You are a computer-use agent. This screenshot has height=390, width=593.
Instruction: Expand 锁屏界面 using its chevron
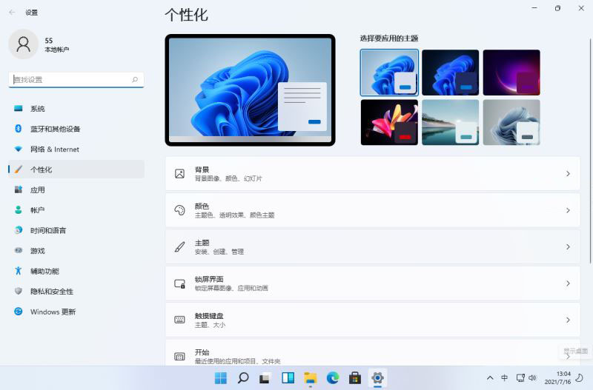coord(568,283)
